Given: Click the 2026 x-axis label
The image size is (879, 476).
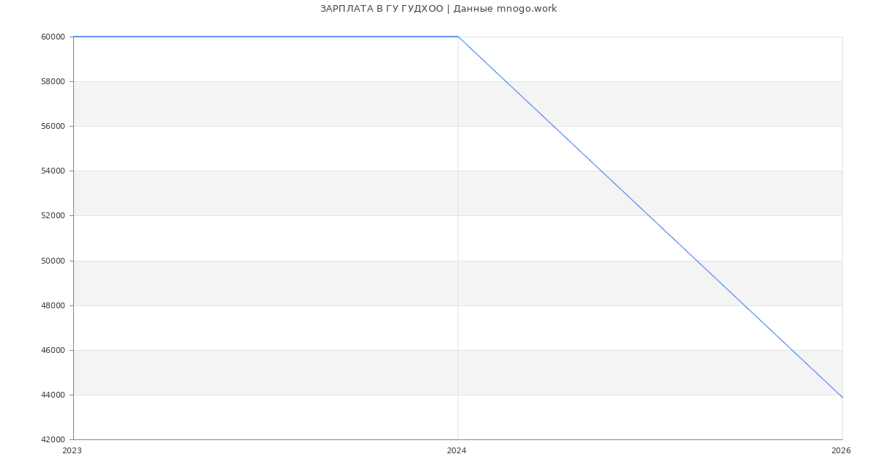Looking at the screenshot, I should 841,450.
